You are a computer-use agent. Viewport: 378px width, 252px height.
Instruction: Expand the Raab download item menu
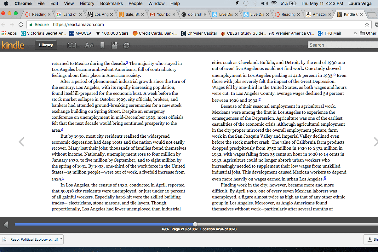coord(61,239)
